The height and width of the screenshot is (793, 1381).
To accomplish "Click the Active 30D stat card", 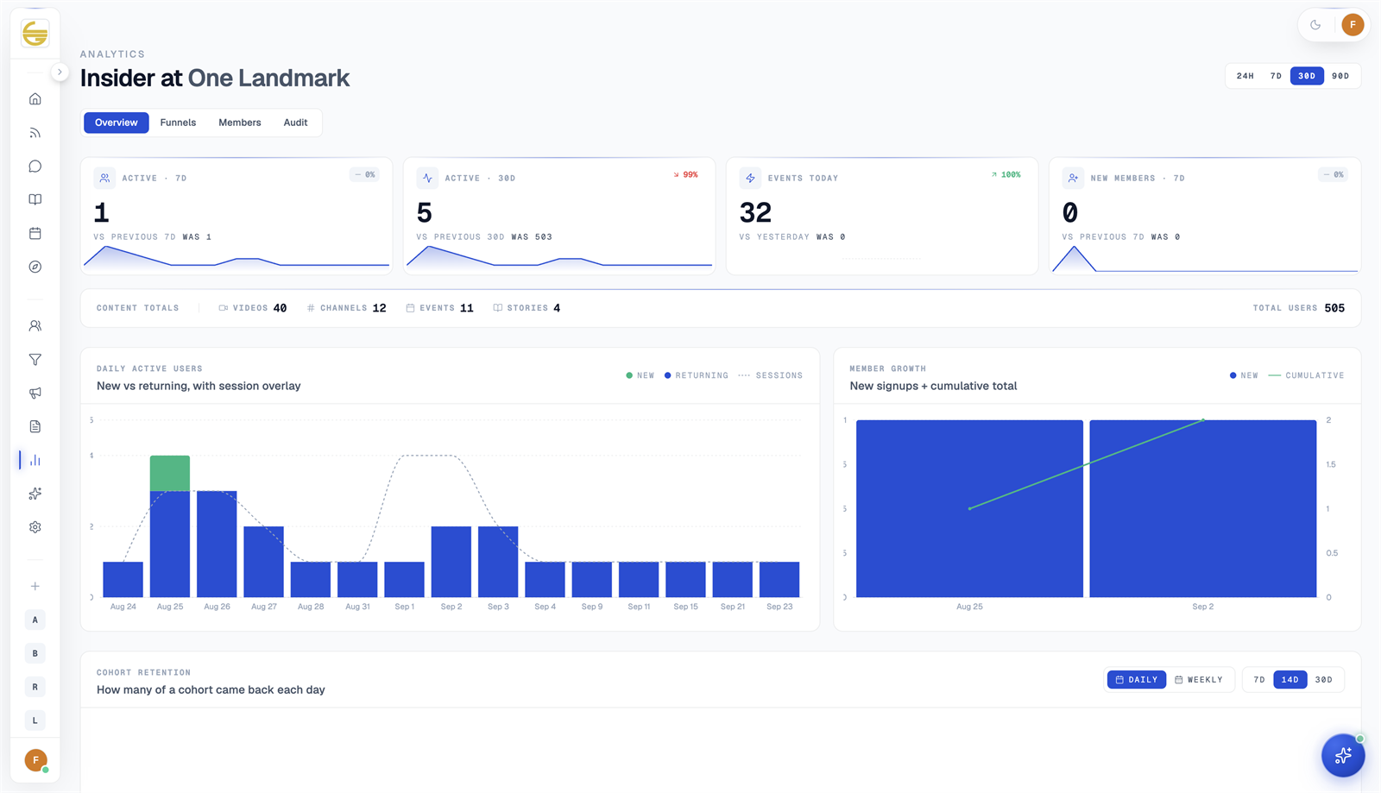I will 559,216.
